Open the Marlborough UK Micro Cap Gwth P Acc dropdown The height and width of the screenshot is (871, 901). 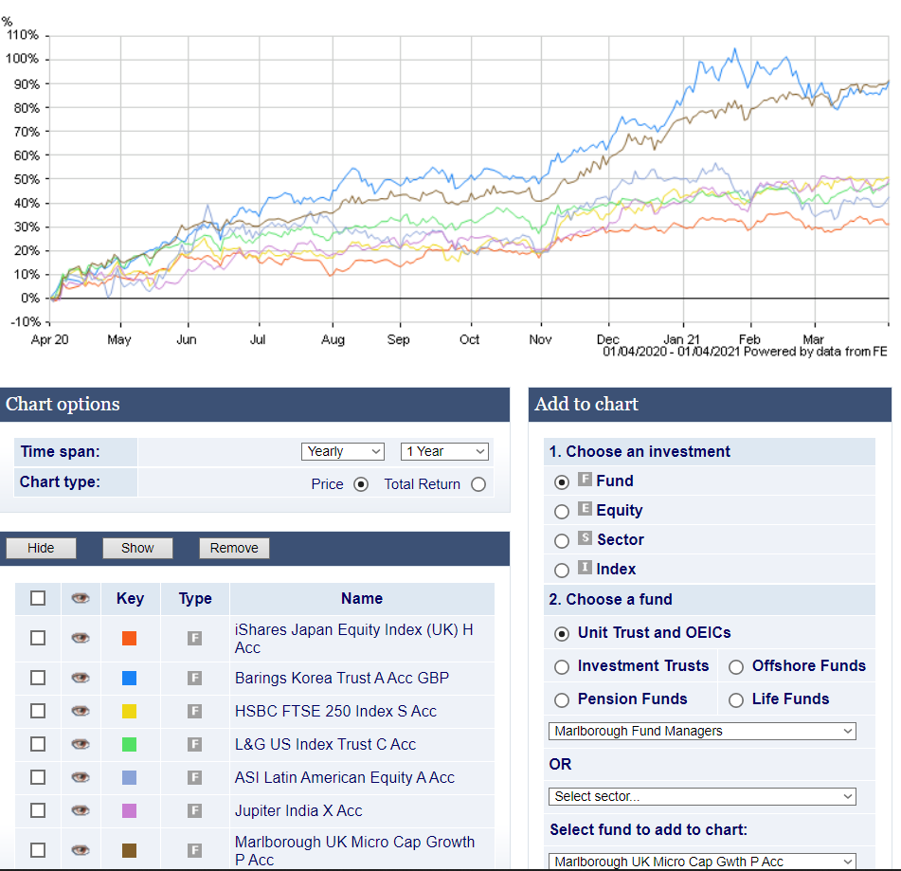(702, 862)
